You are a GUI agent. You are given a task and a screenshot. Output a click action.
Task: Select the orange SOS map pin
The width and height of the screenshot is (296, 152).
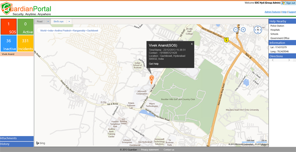152,80
